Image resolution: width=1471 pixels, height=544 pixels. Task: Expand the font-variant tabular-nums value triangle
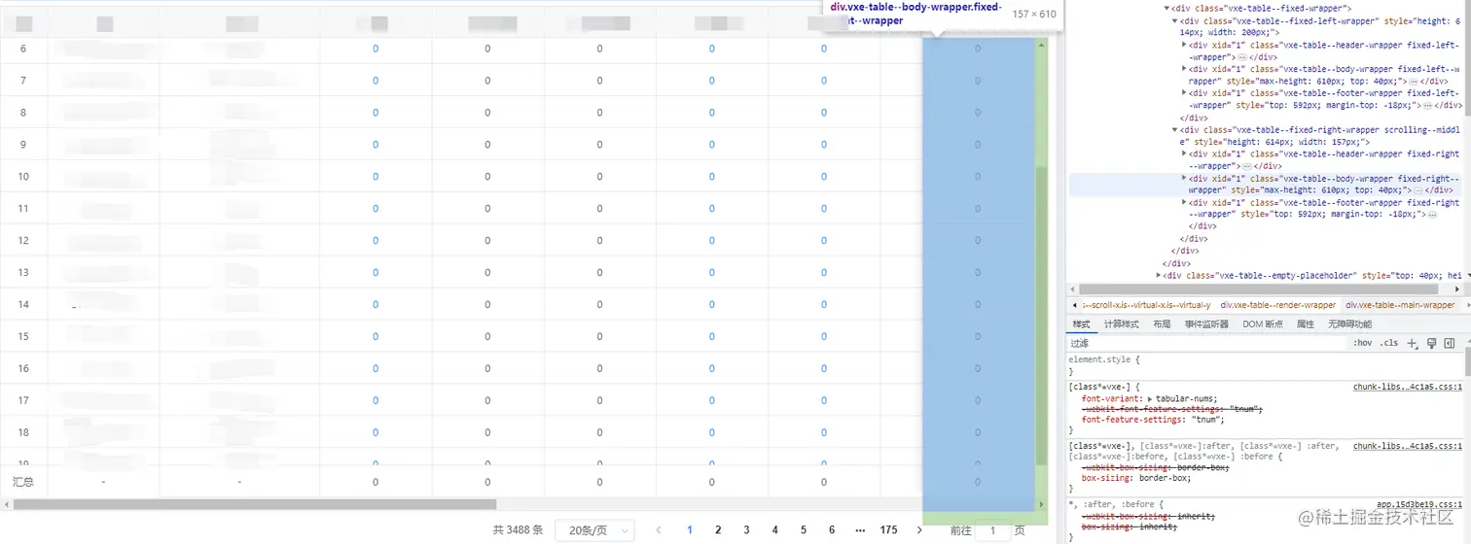(1150, 399)
